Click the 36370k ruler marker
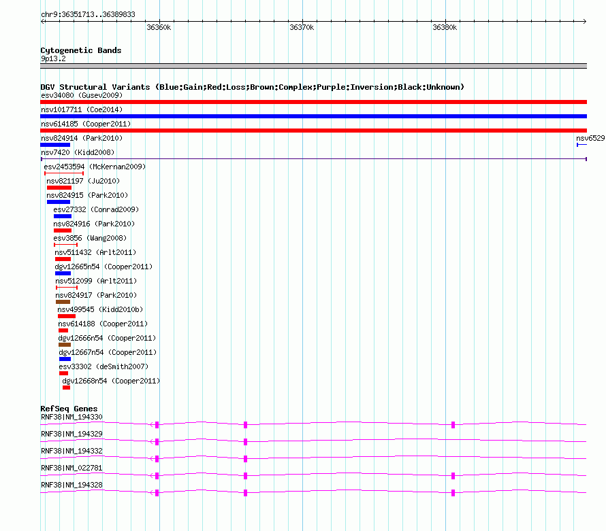 coord(302,27)
